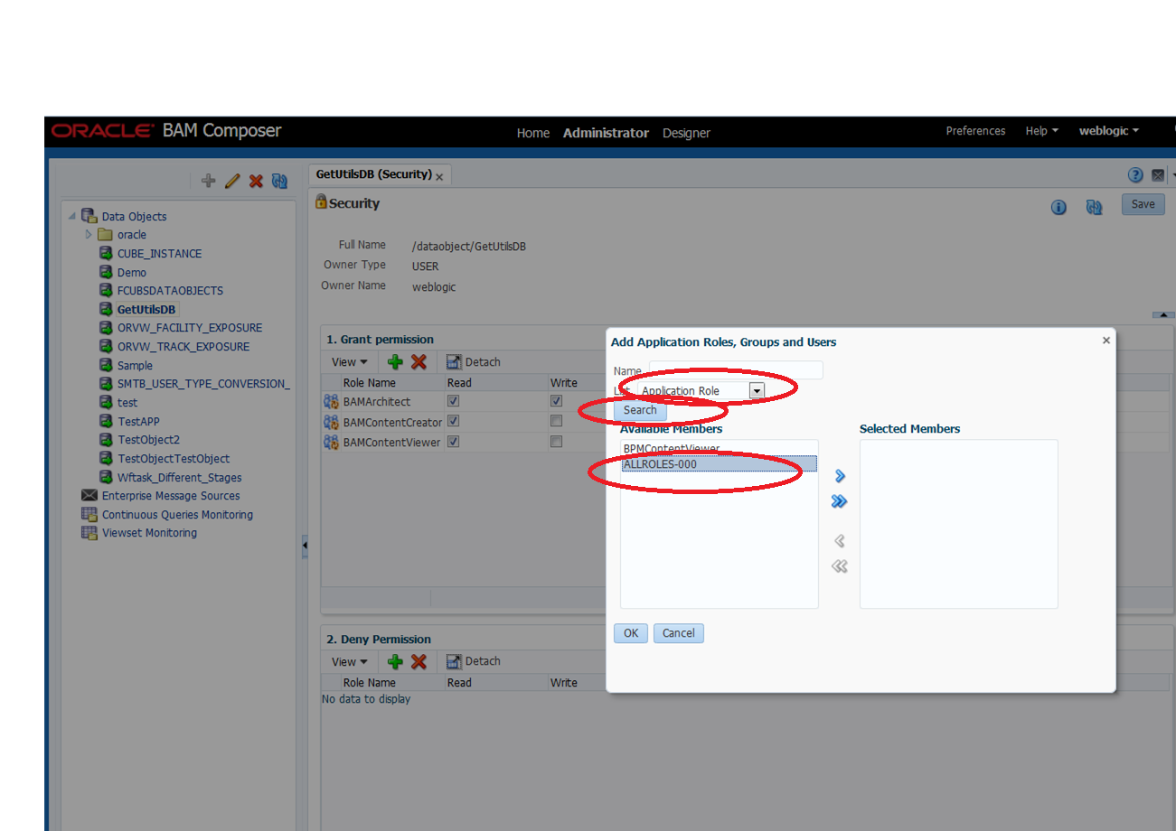The height and width of the screenshot is (831, 1176).
Task: Remove role with Grant permission red X
Action: (419, 361)
